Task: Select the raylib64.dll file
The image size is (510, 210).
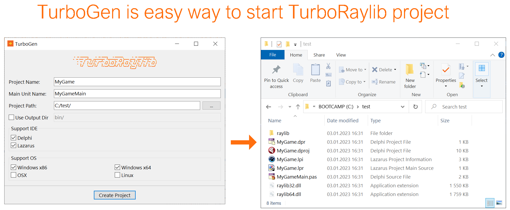Action: (x=369, y=194)
